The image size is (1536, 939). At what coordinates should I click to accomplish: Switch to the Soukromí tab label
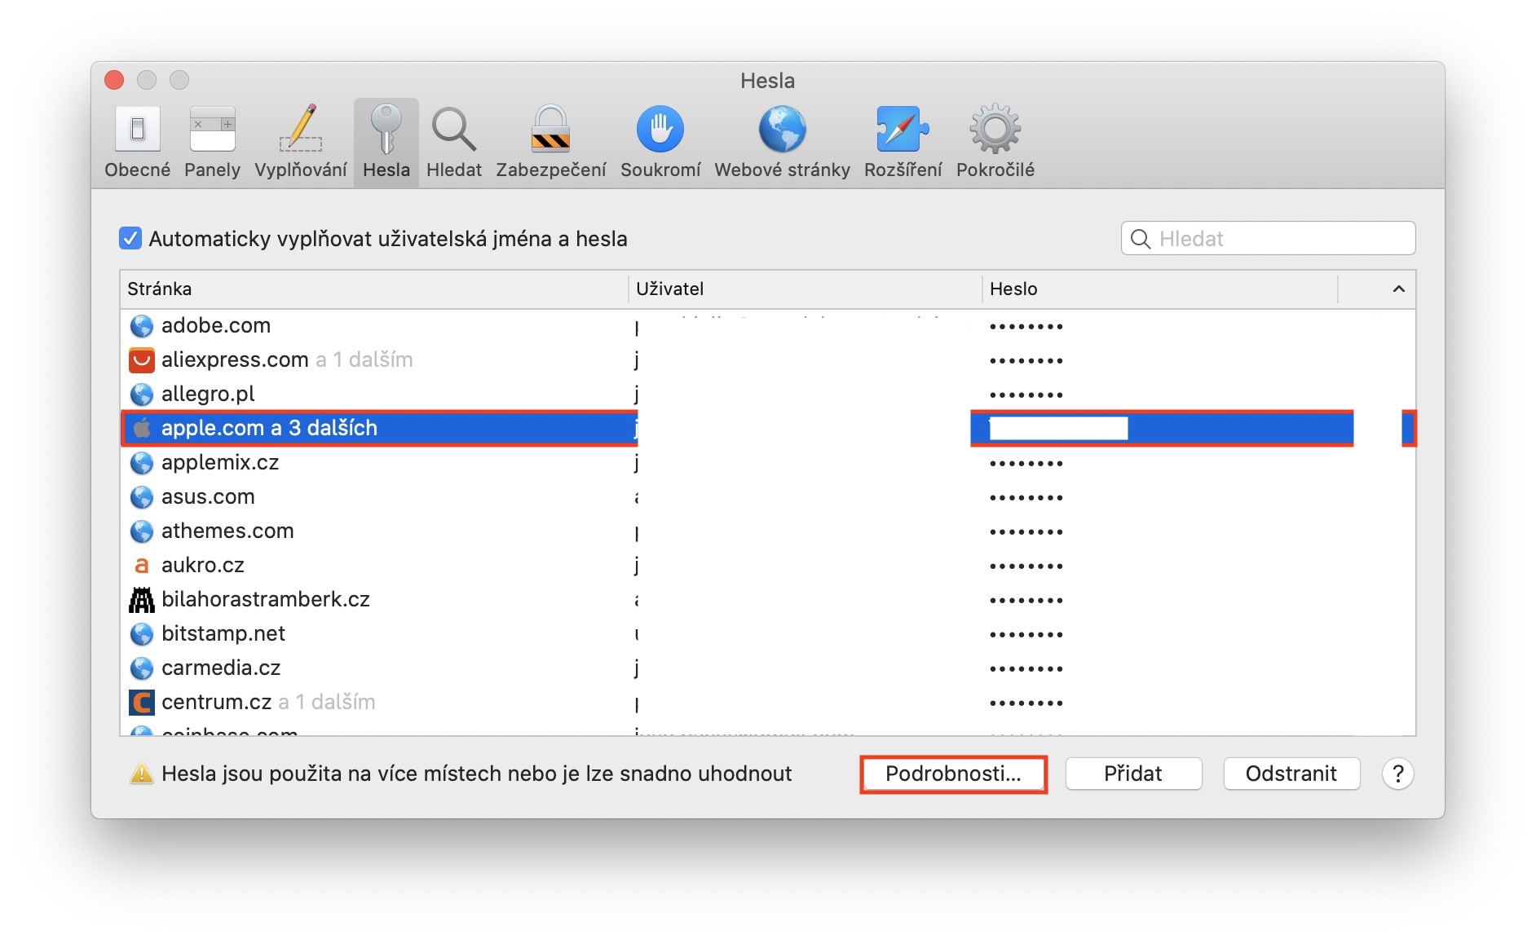point(660,170)
